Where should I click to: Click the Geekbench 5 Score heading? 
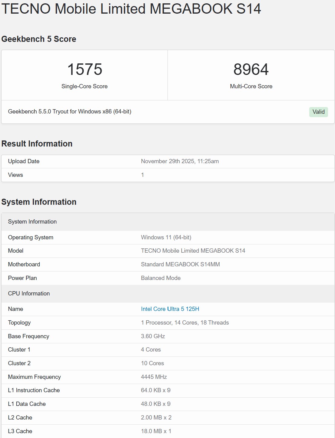pyautogui.click(x=39, y=39)
